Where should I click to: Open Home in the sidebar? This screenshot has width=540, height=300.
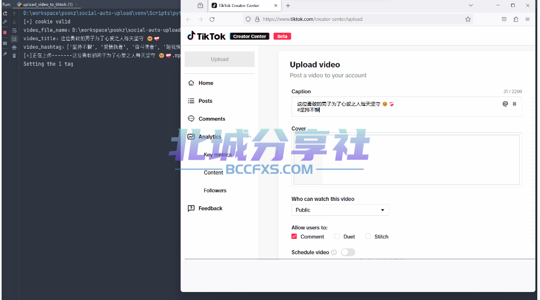tap(206, 83)
